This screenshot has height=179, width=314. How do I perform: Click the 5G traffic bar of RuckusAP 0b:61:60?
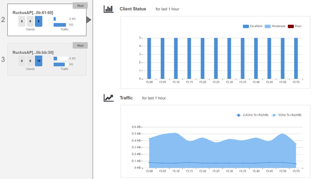(60, 25)
